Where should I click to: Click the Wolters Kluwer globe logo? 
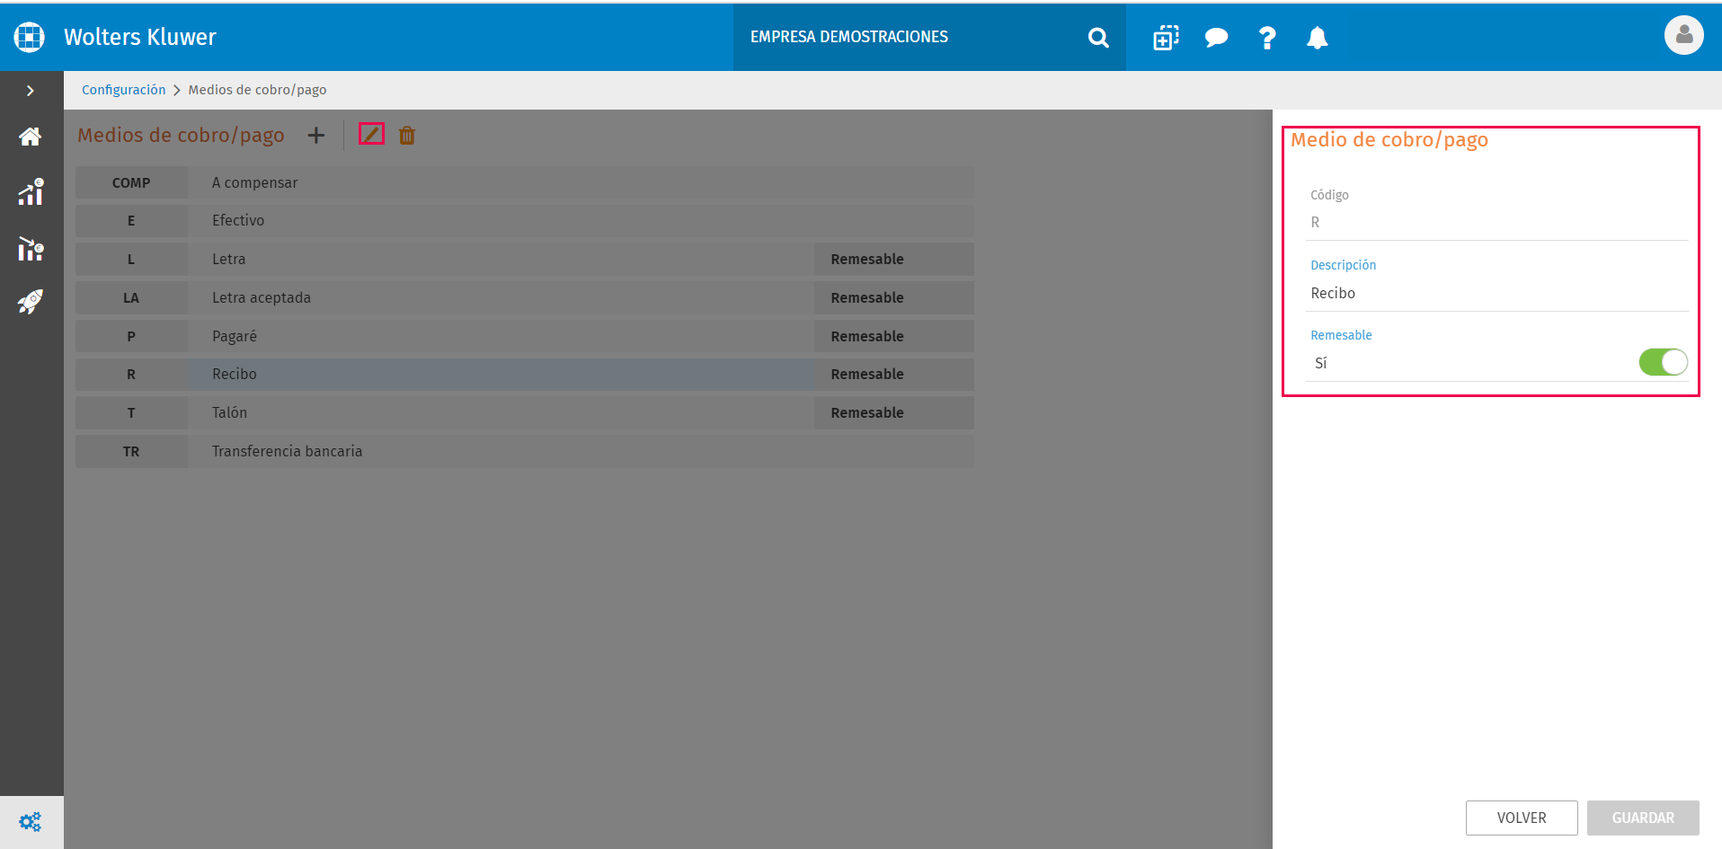point(30,37)
